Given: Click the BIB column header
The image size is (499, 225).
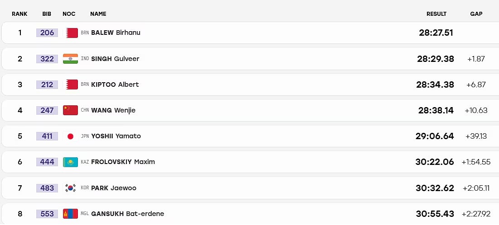Looking at the screenshot, I should (47, 14).
